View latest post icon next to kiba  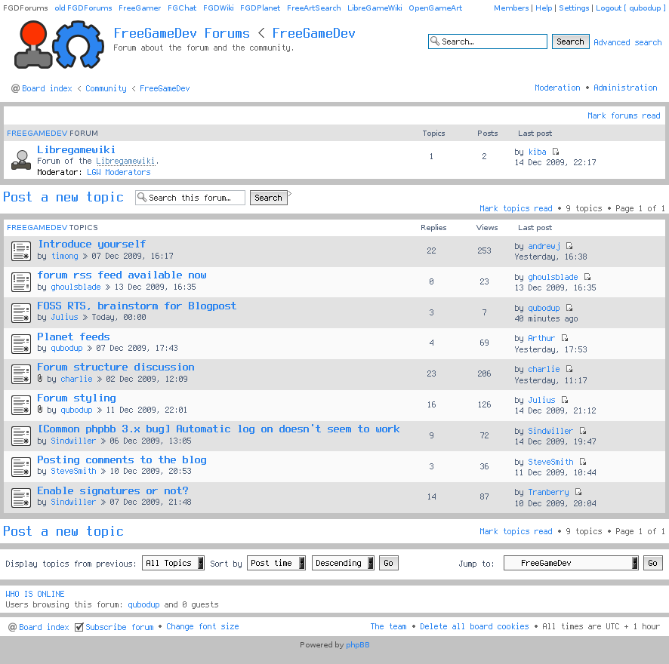pos(556,152)
